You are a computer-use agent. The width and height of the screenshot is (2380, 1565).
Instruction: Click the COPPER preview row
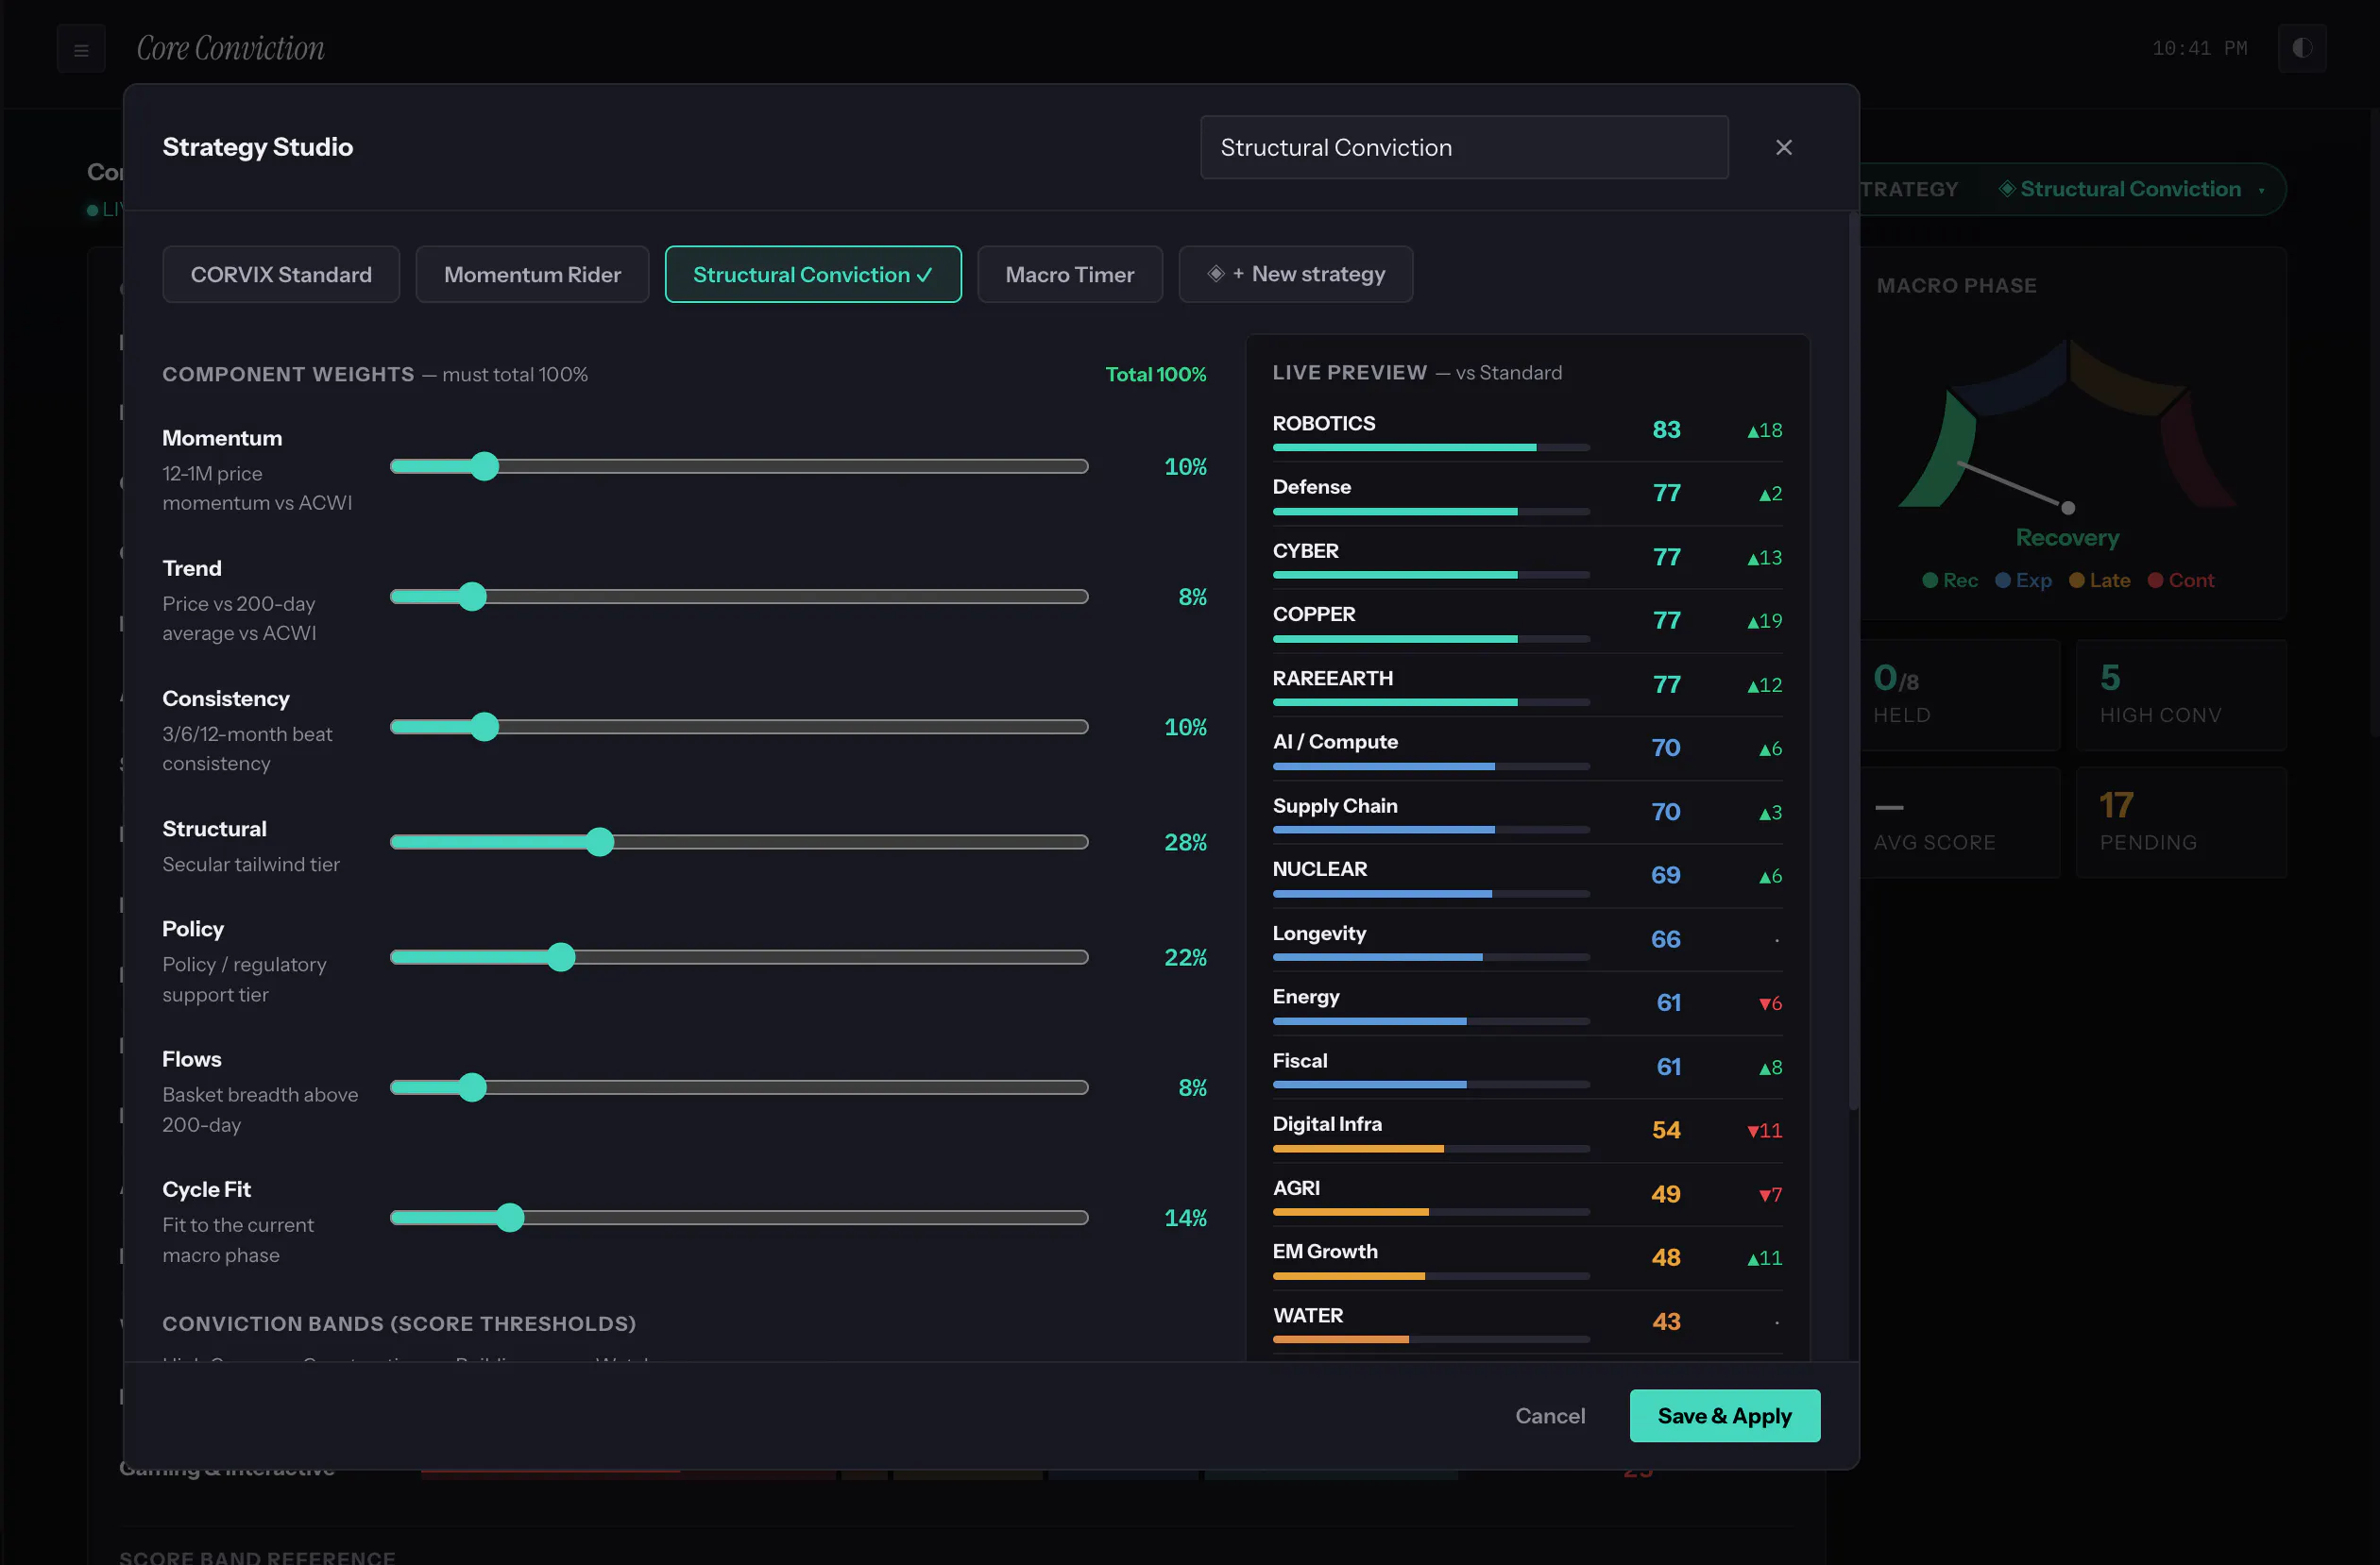point(1526,620)
